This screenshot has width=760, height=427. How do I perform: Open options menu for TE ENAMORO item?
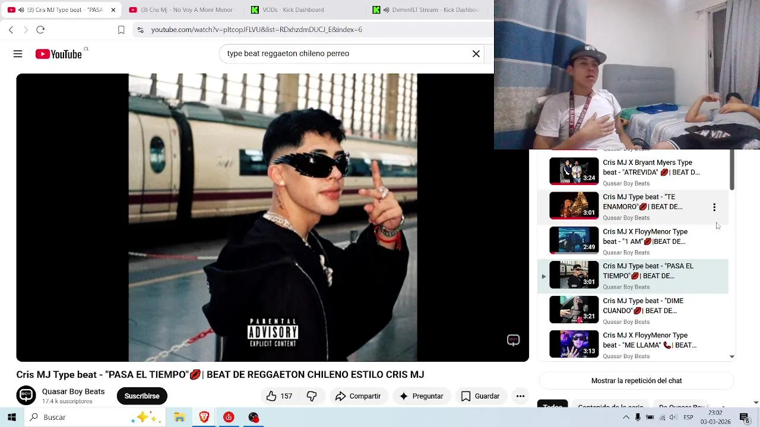pos(714,207)
